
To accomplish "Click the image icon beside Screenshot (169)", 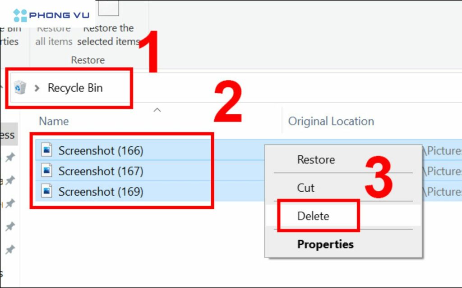I will click(x=46, y=191).
